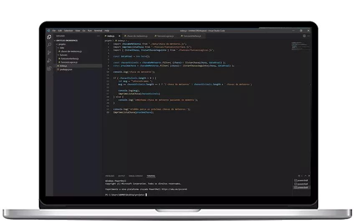The image size is (355, 221).
Task: Switch to the Problems panel tab
Action: click(x=109, y=176)
